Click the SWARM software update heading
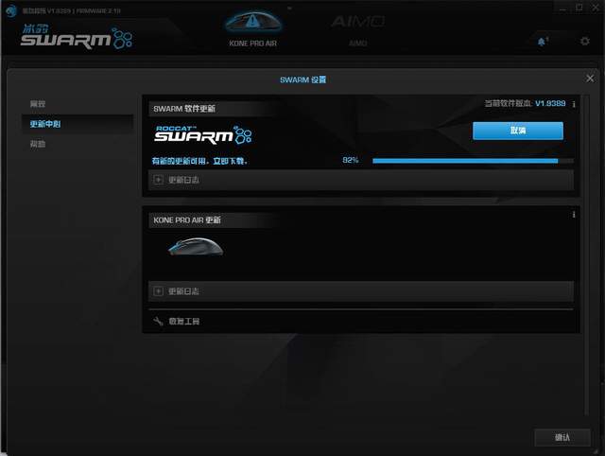The image size is (605, 456). point(184,109)
